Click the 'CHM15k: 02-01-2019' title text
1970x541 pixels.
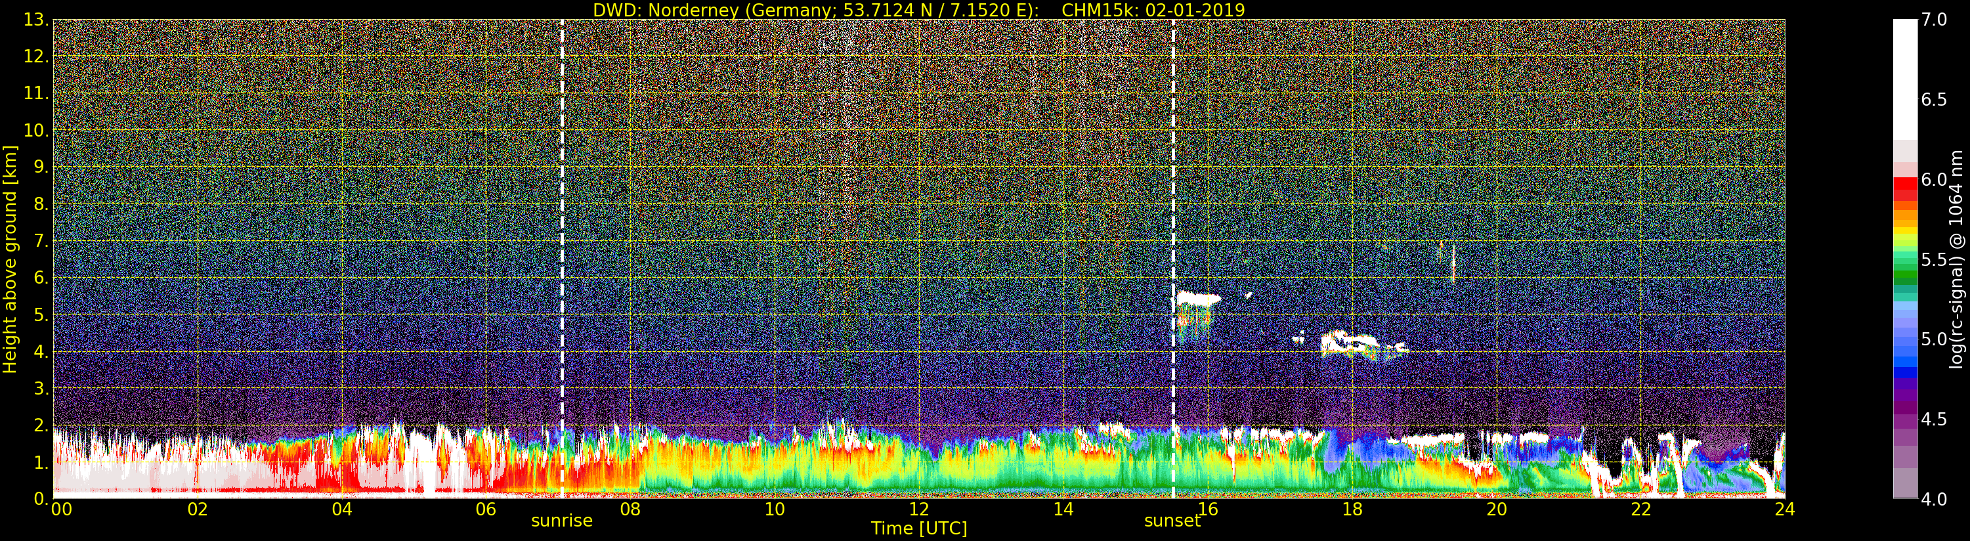1153,10
